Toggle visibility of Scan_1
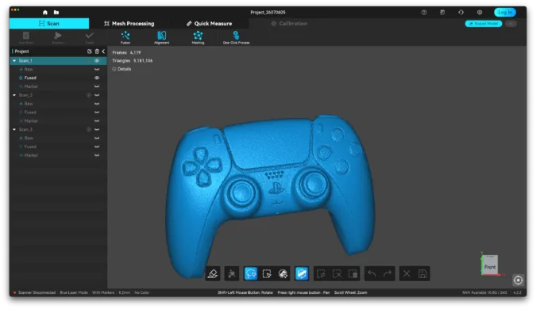 click(x=97, y=61)
